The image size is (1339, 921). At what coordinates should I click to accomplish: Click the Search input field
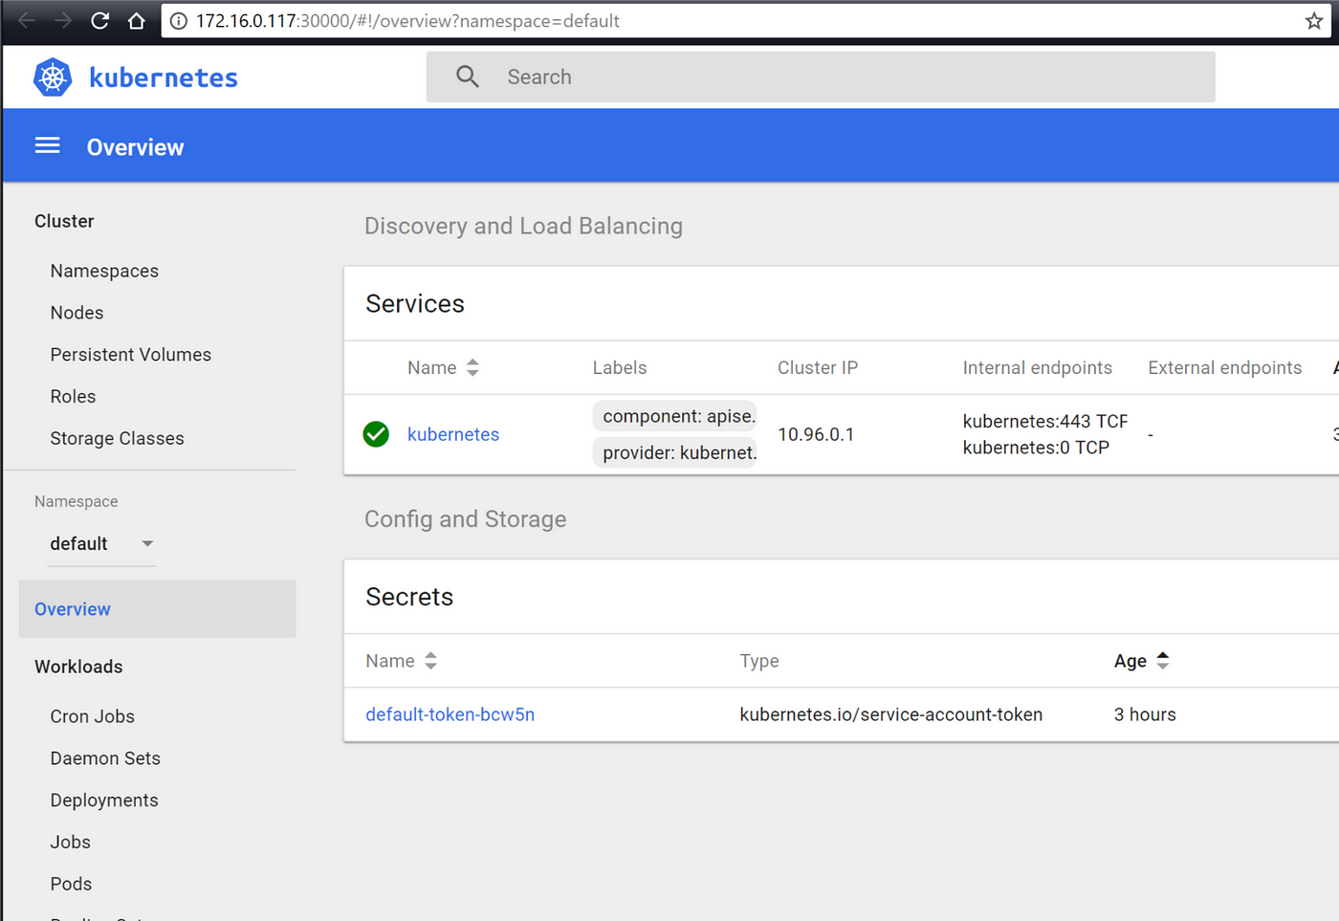click(x=821, y=77)
